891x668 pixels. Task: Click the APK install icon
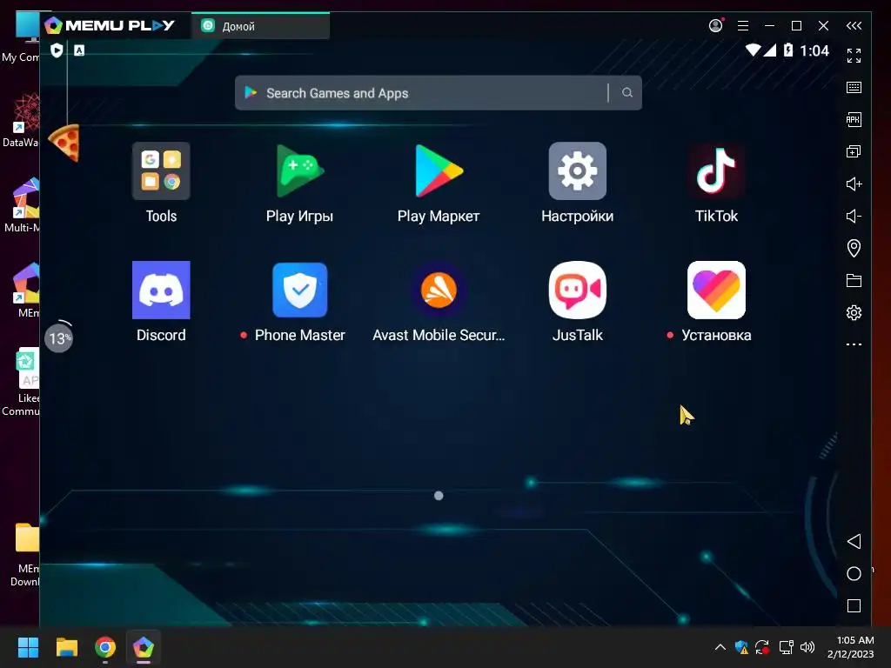[854, 119]
